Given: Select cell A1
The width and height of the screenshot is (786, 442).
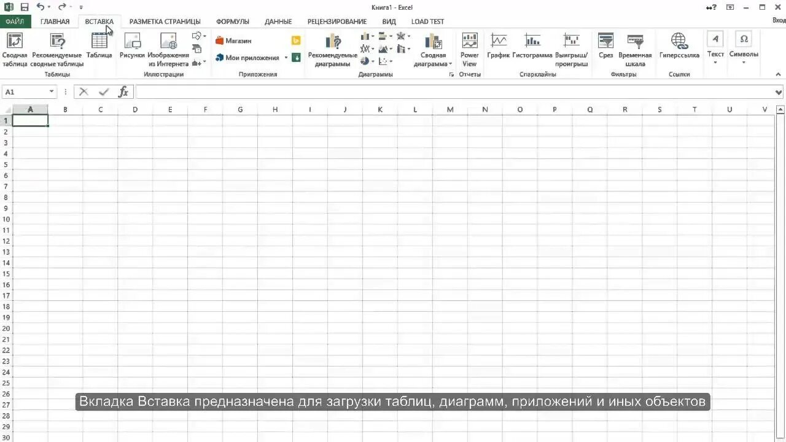Looking at the screenshot, I should (x=30, y=121).
